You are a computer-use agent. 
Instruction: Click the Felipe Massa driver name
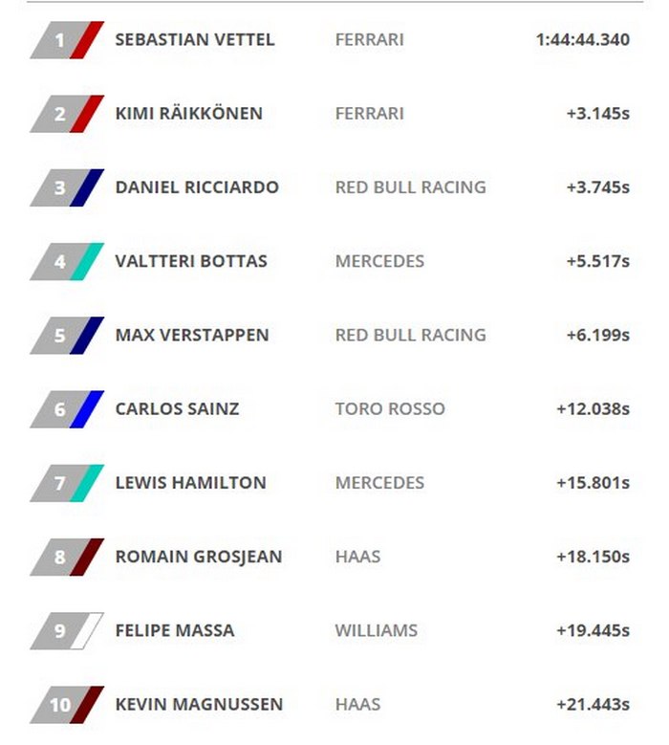pos(174,631)
